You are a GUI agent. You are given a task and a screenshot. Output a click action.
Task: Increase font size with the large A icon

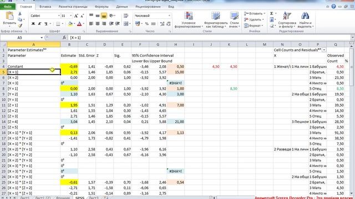76,16
